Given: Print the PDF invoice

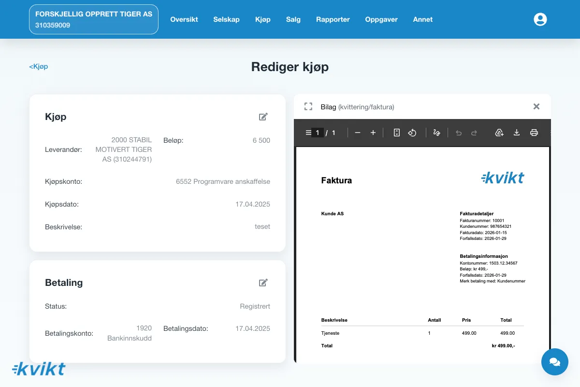Looking at the screenshot, I should coord(534,133).
